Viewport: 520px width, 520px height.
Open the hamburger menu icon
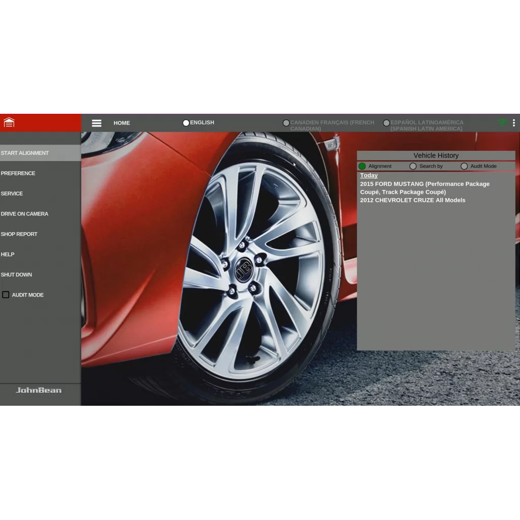[96, 123]
